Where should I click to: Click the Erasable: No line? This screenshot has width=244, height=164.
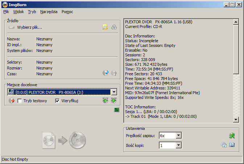pyautogui.click(x=136, y=50)
